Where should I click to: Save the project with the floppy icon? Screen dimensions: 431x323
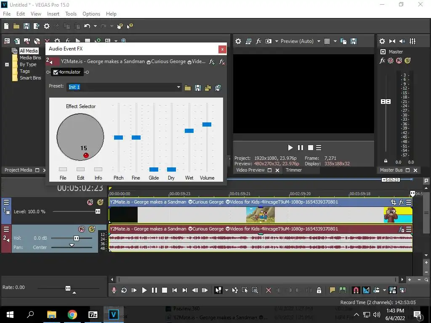[27, 26]
